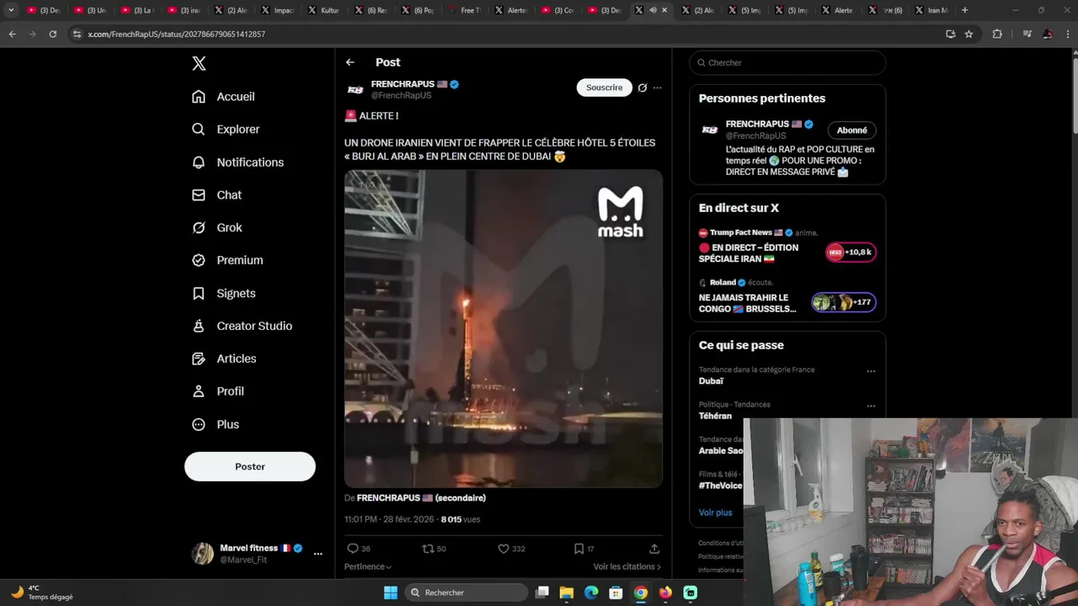Open Accueil home feed

point(223,97)
